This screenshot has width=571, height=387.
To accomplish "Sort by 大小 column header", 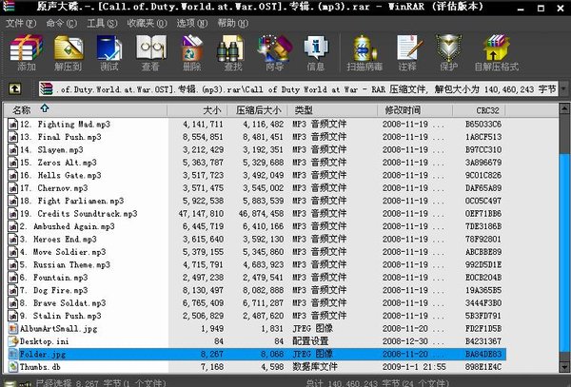I will 197,110.
